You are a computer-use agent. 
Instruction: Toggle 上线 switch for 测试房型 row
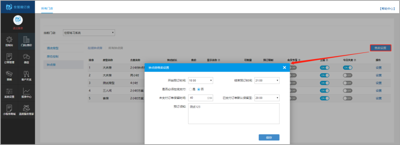click(324, 83)
